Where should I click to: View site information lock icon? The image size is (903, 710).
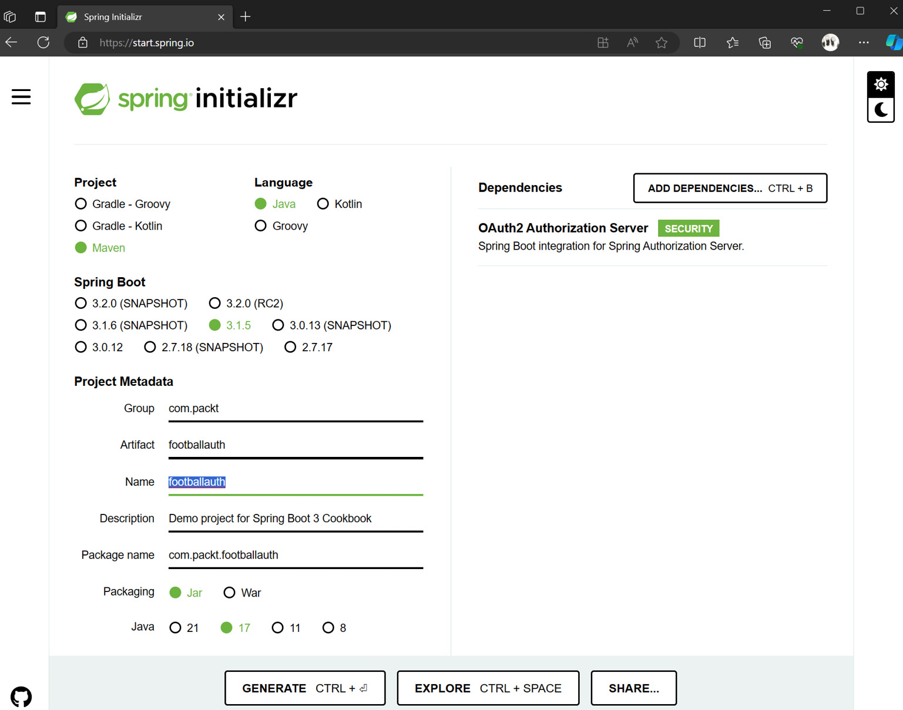83,43
